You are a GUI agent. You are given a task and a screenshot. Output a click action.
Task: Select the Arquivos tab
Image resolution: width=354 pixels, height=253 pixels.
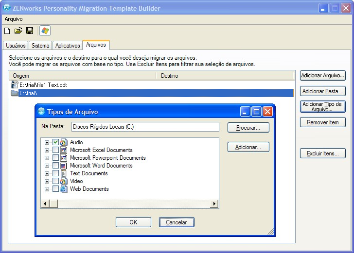[x=96, y=45]
